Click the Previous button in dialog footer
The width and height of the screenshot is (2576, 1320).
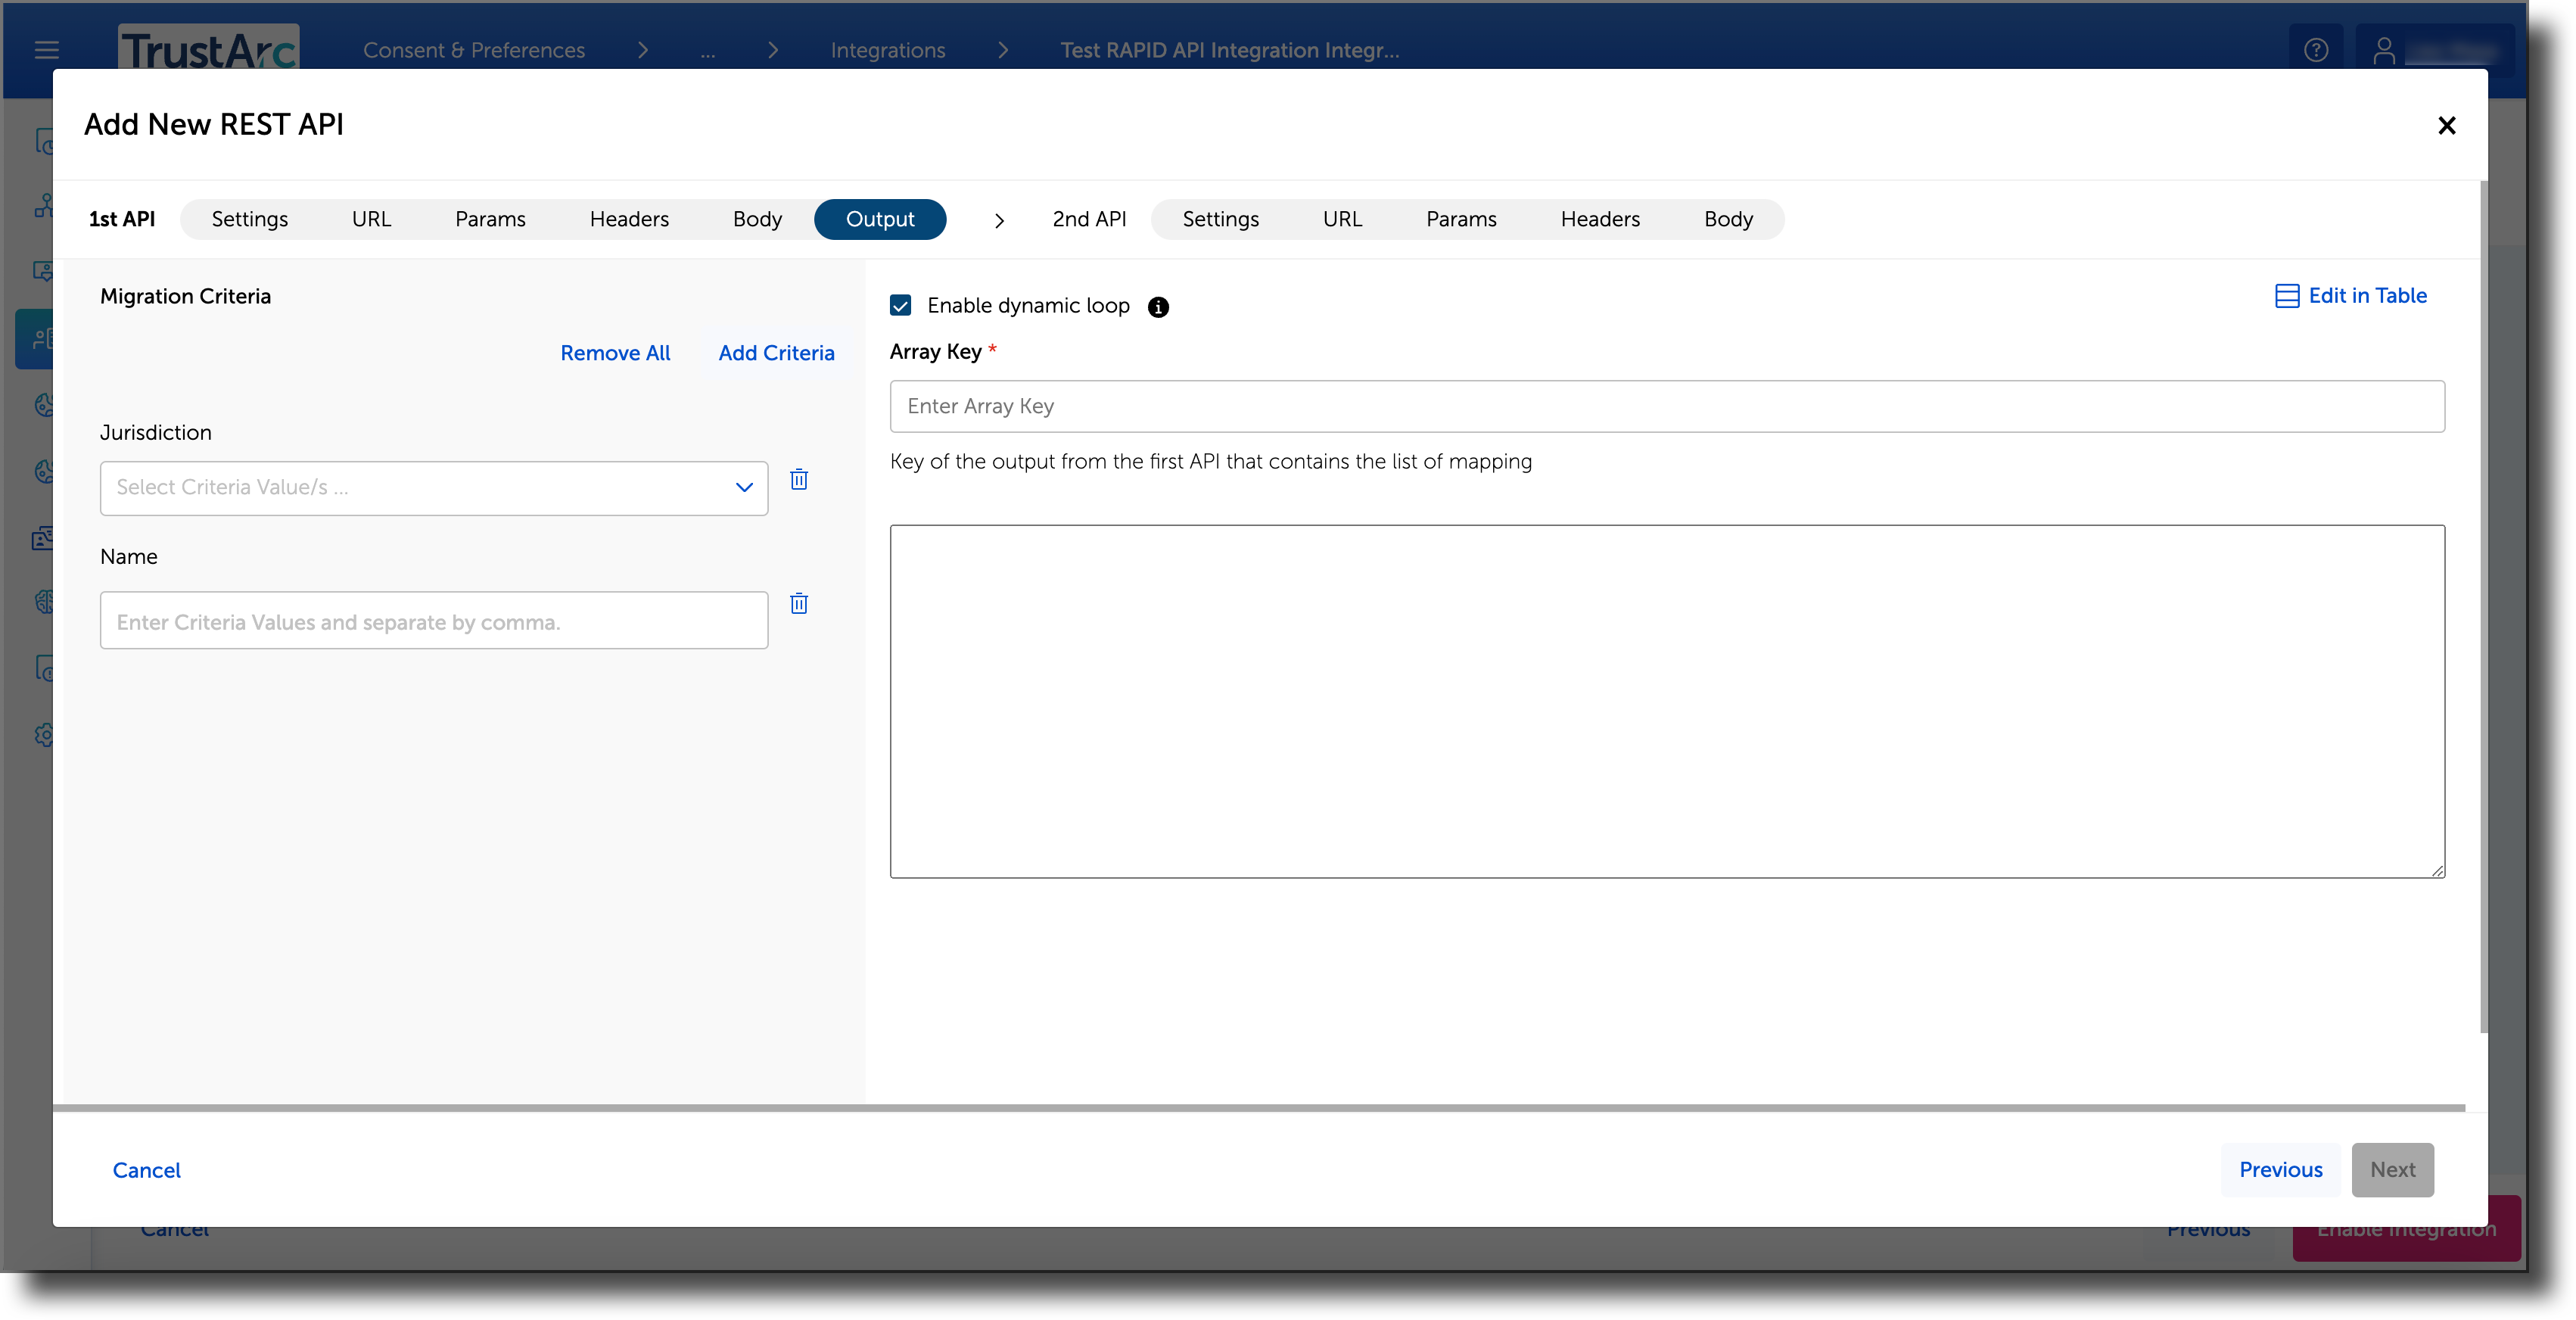pos(2280,1170)
